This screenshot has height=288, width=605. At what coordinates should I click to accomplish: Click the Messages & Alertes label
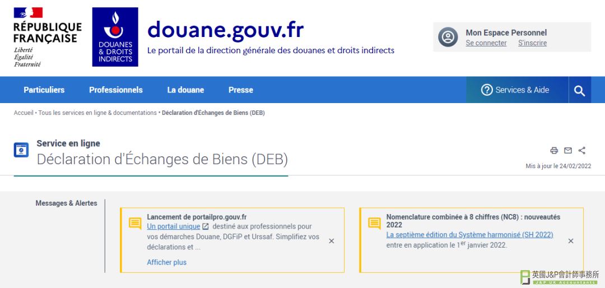(66, 203)
